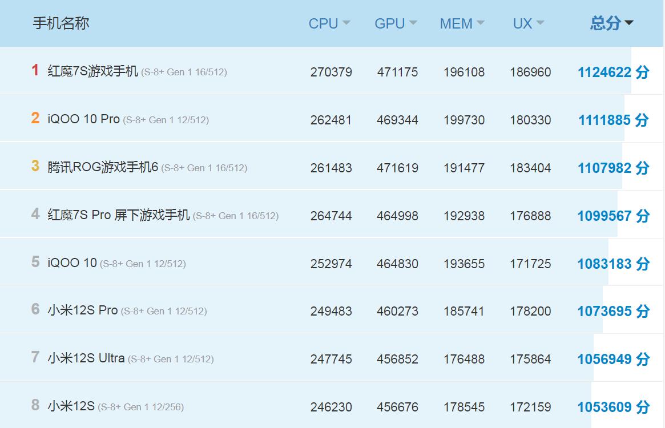The image size is (665, 428).
Task: Select total score 1099567 分
Action: (613, 216)
